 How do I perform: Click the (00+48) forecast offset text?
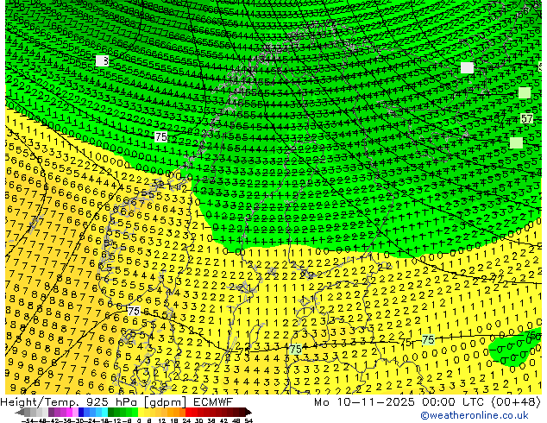[x=516, y=402]
